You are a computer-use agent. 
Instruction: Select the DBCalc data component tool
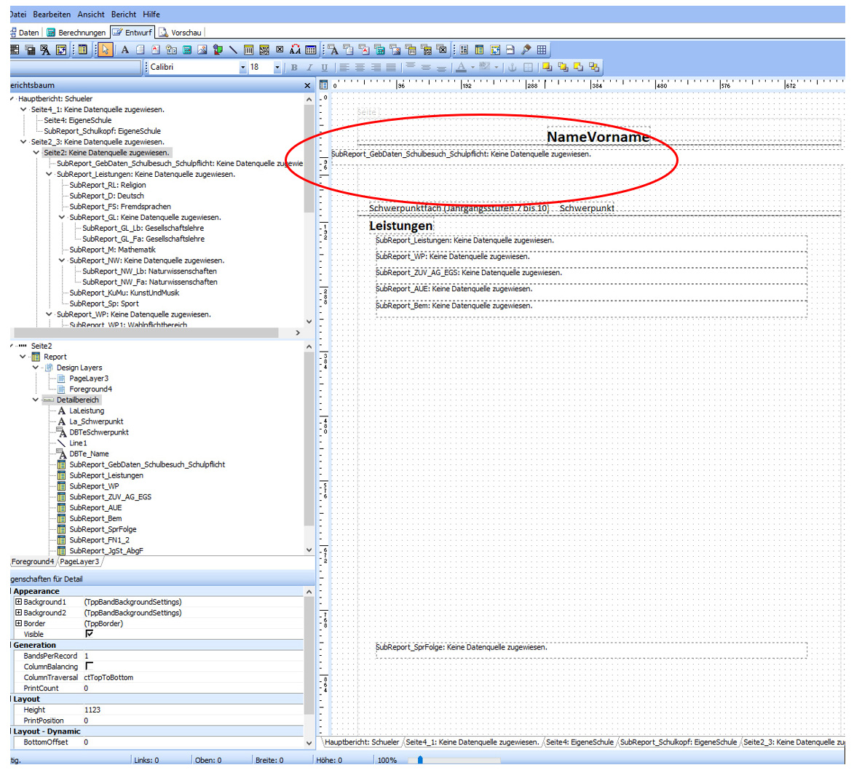click(x=379, y=50)
